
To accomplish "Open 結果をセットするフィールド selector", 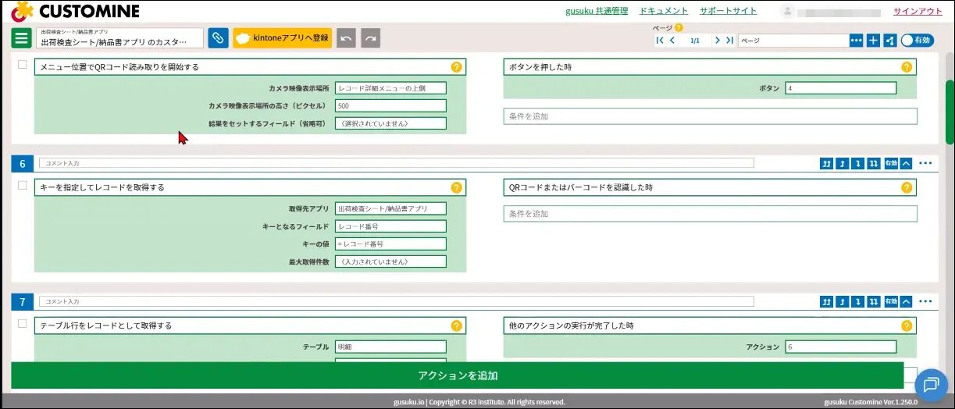I will coord(390,123).
